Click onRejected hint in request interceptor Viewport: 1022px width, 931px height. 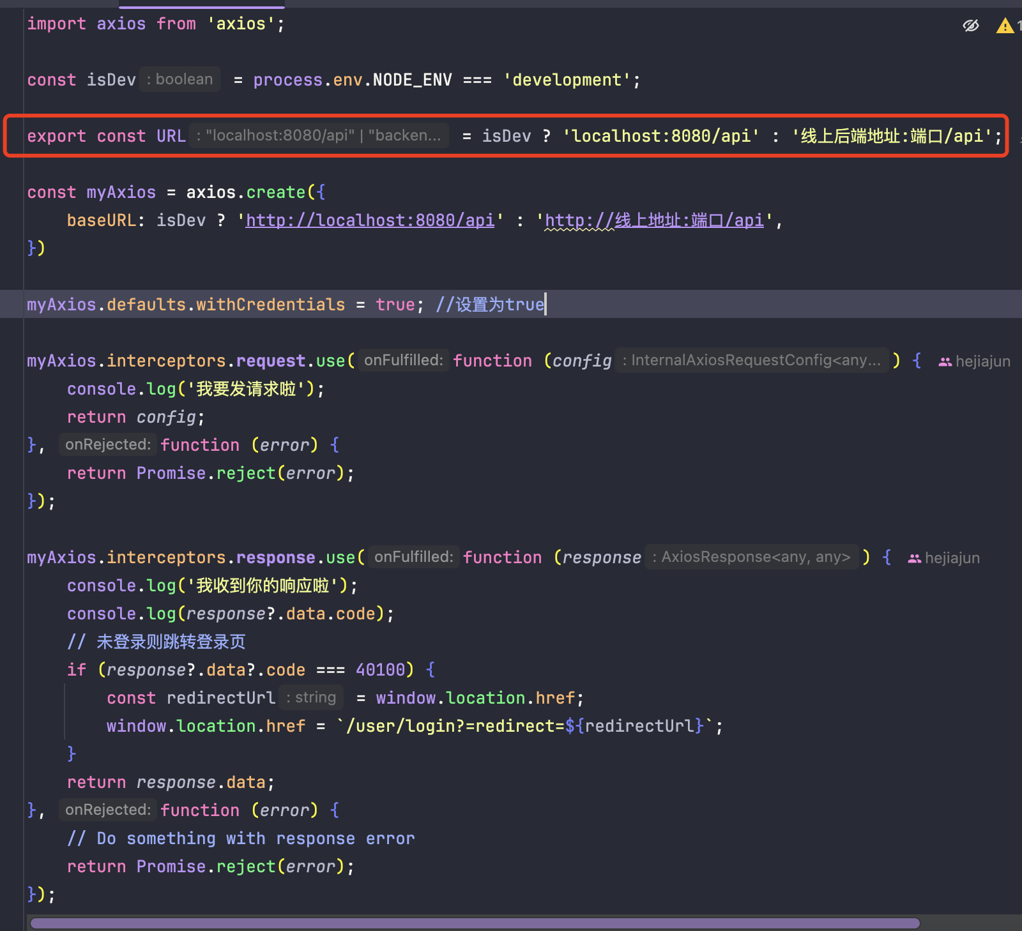[107, 444]
